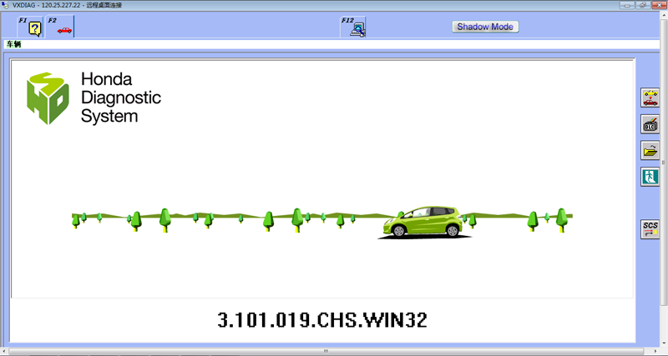Click the green Honda car image
This screenshot has height=356, width=668.
(424, 222)
